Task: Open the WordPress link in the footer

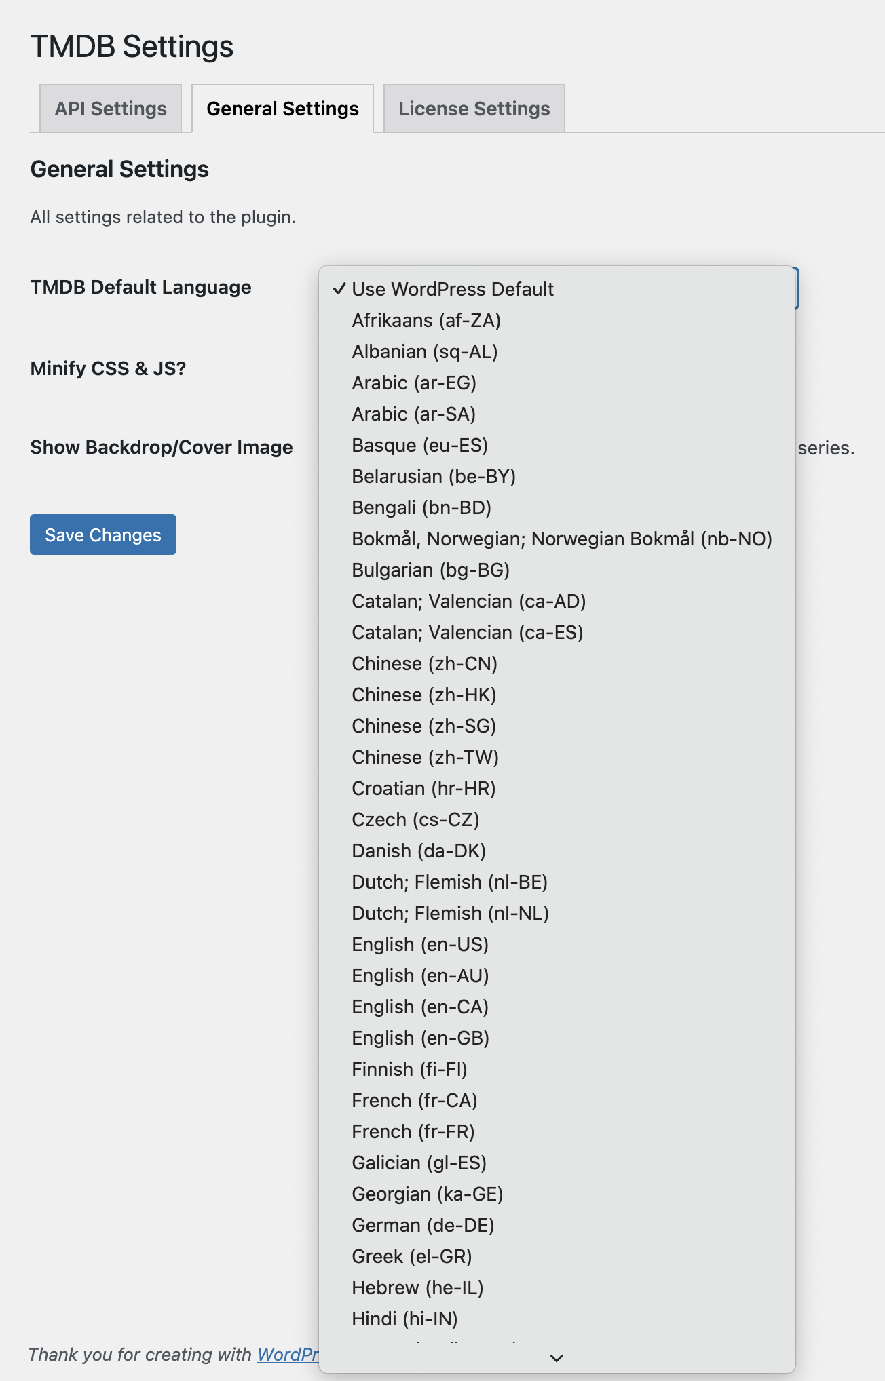Action: pos(288,1355)
